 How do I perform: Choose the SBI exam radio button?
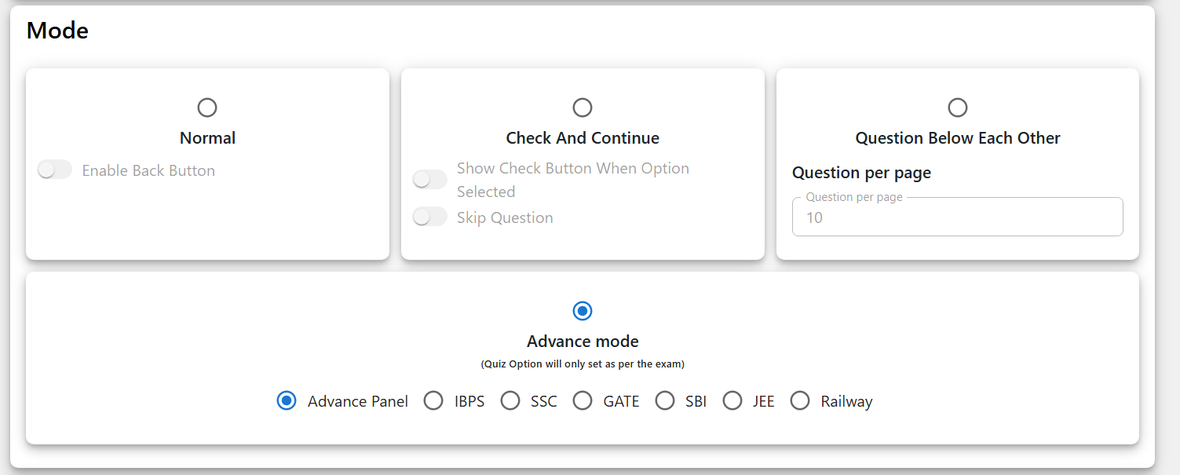tap(665, 401)
